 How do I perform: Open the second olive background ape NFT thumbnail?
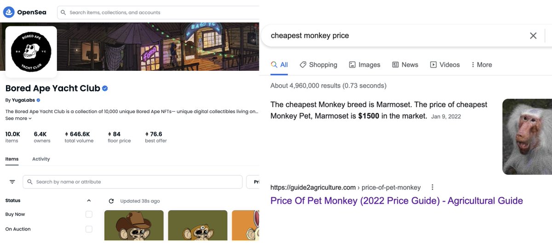point(198,225)
